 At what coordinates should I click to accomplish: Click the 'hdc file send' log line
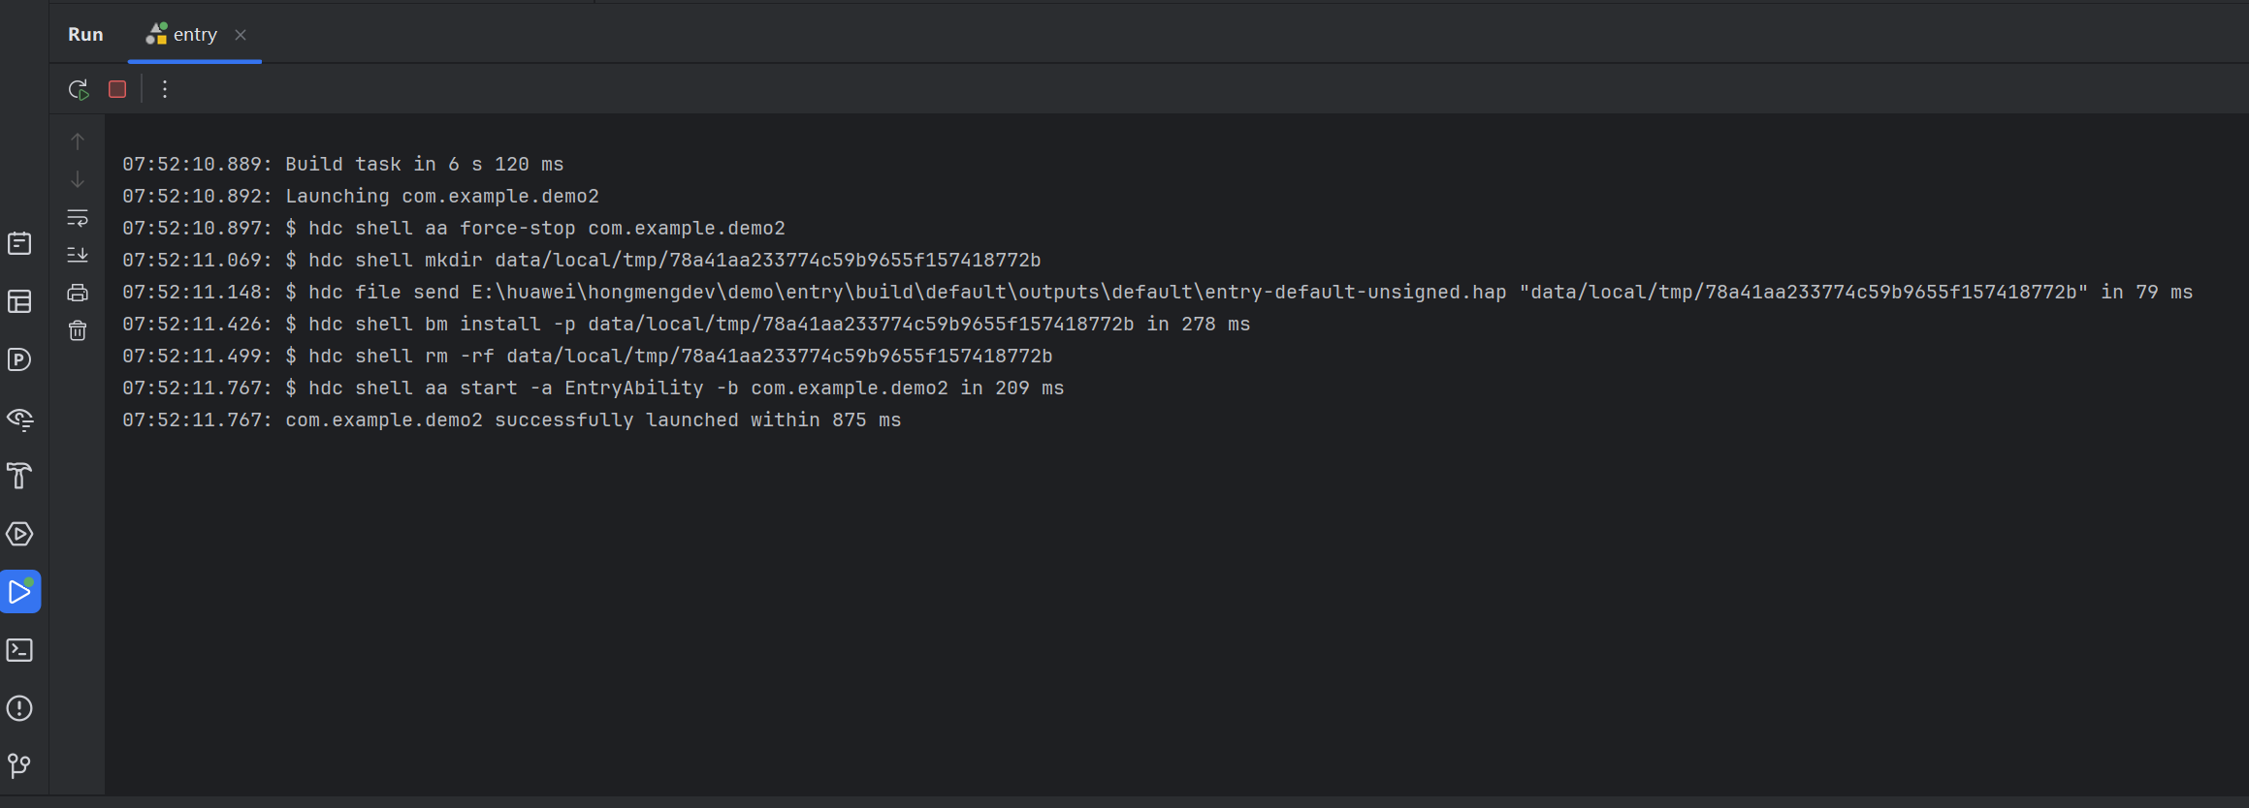pos(1158,292)
